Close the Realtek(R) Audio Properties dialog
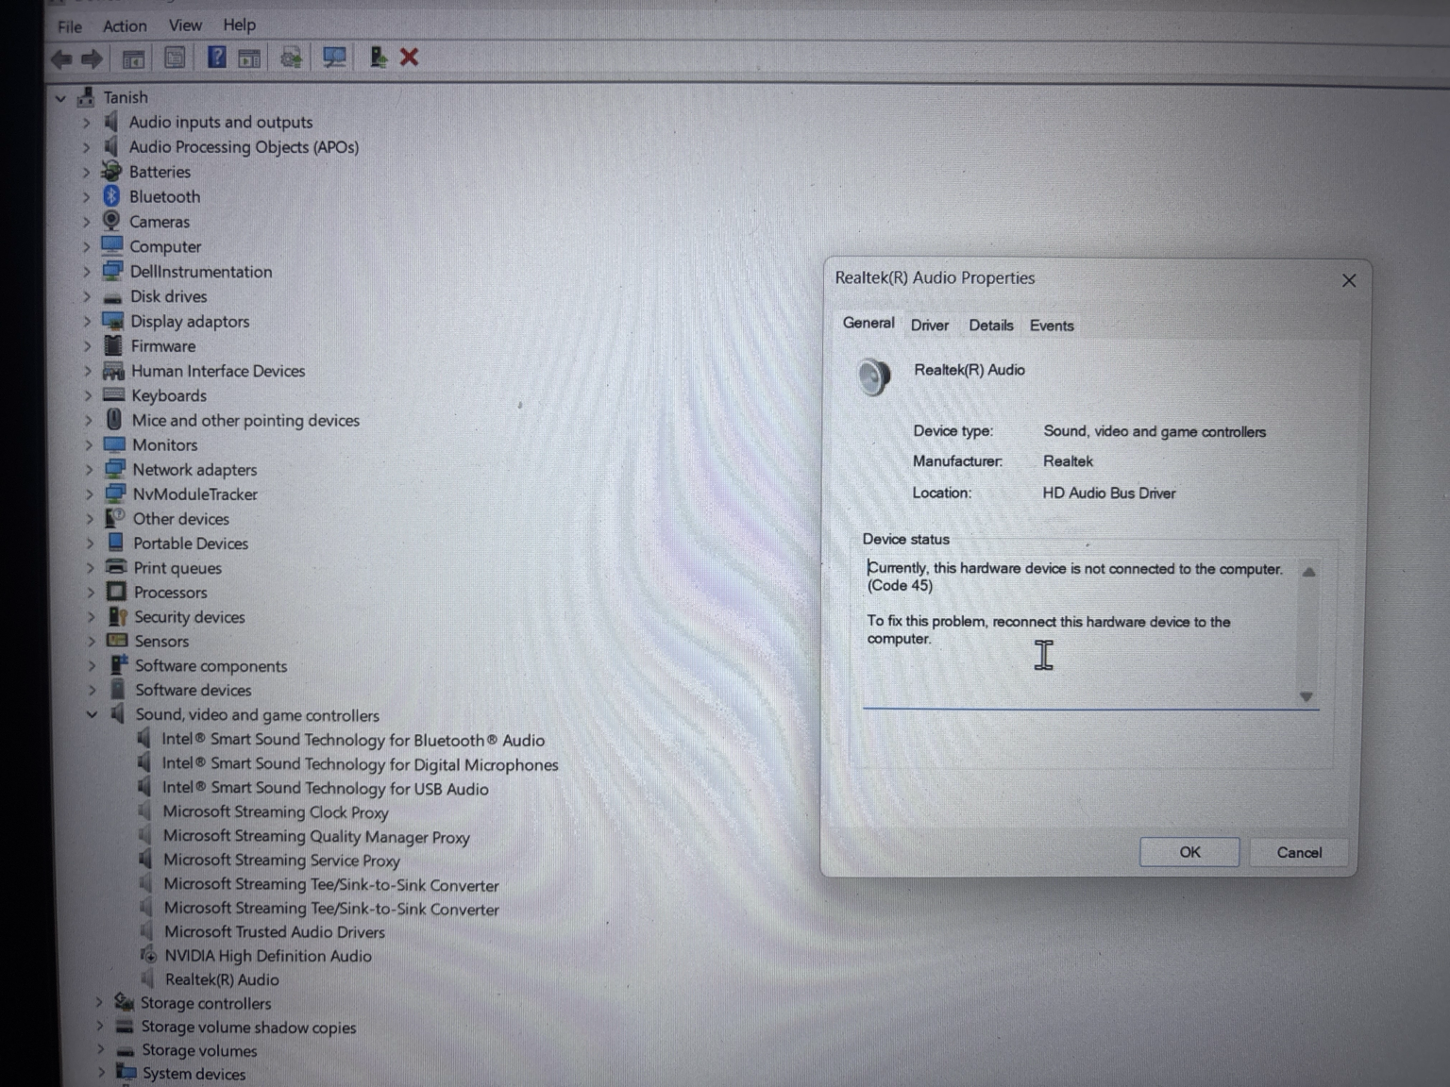This screenshot has width=1450, height=1087. coord(1349,280)
